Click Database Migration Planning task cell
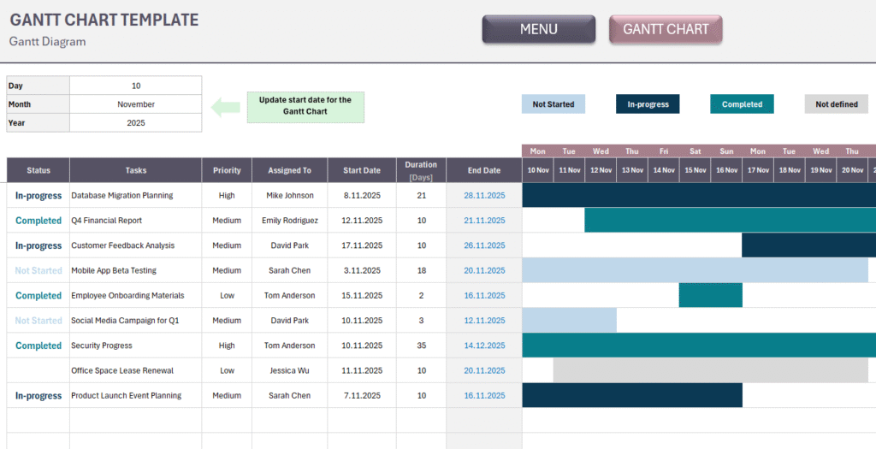Screen dimensions: 876x449 (136, 196)
